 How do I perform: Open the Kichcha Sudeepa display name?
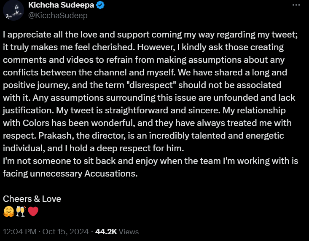click(61, 5)
